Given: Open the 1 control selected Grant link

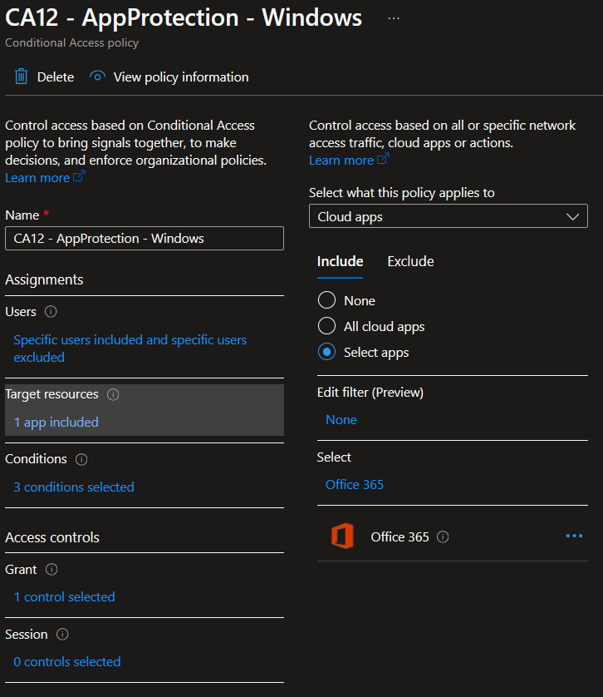Looking at the screenshot, I should coord(64,597).
